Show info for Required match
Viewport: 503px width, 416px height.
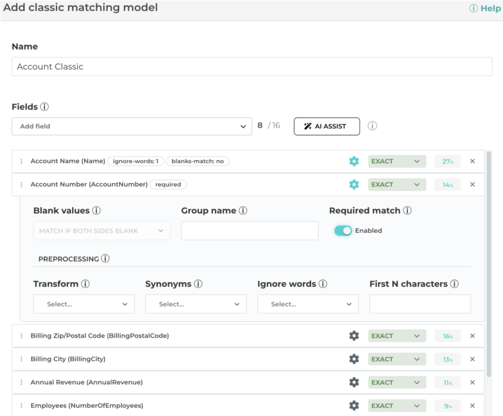(407, 210)
